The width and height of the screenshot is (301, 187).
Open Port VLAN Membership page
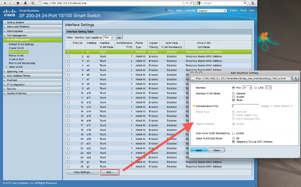pos(22,63)
